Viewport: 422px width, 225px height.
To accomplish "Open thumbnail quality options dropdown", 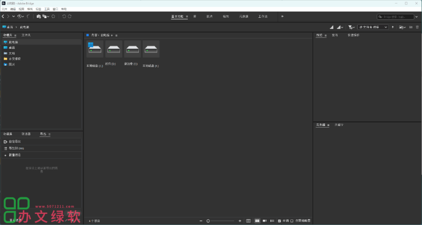I will (340, 27).
